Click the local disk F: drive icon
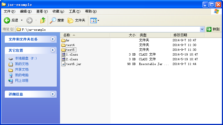The image size is (223, 125). point(11,59)
